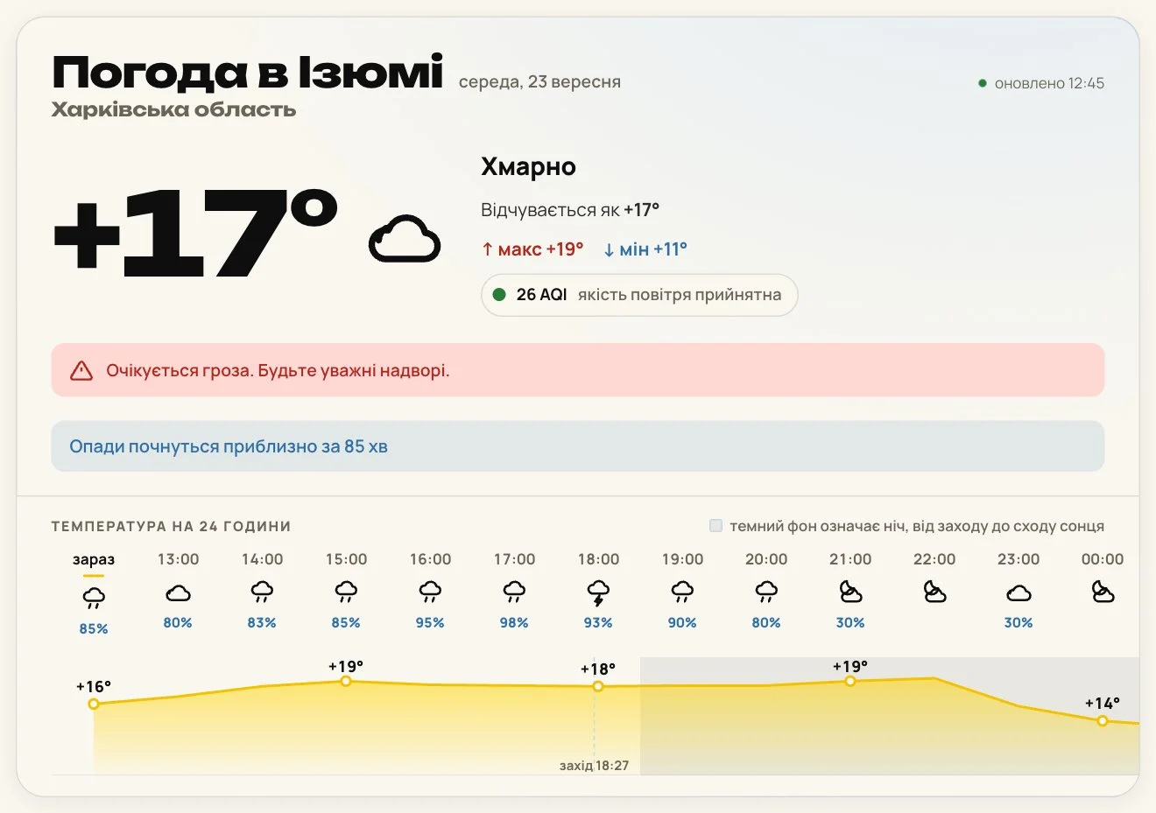Click the 93% precipitation chance under 18:00
Screen dimensions: 1156x813
(x=598, y=623)
